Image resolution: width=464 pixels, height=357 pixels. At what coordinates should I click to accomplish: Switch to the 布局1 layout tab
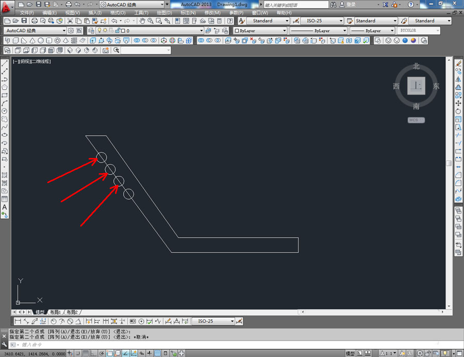[x=55, y=312]
